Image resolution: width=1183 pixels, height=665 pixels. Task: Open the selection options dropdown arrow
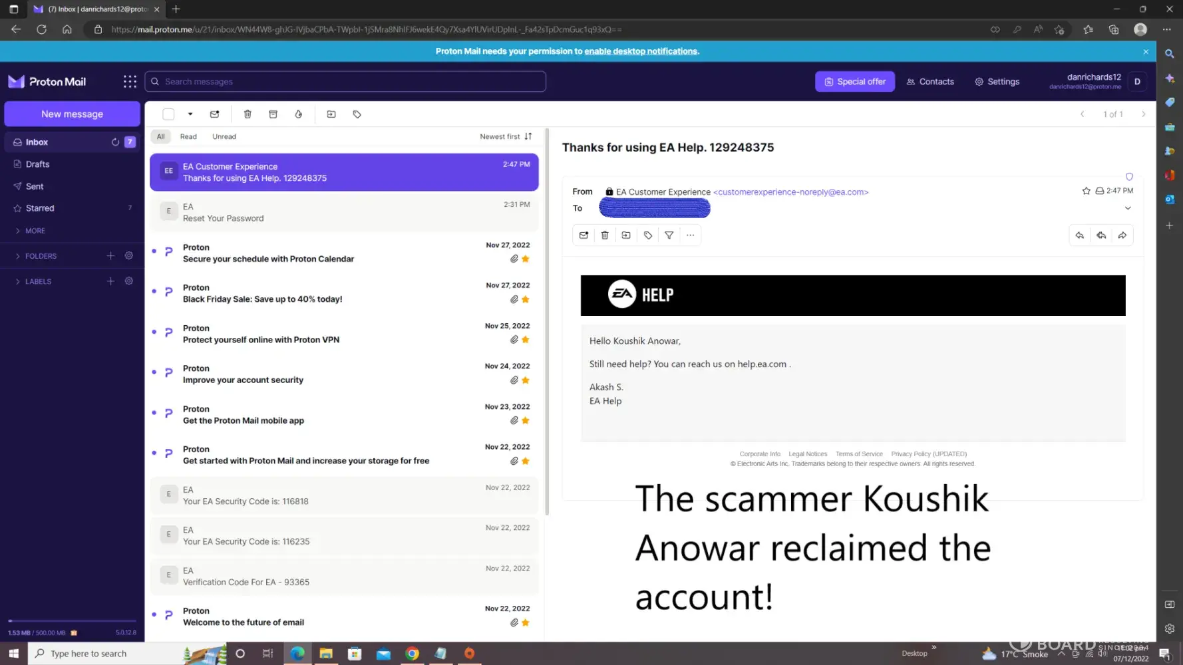(190, 114)
